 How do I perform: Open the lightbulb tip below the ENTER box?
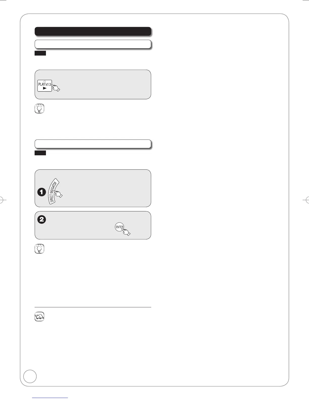tap(39, 248)
